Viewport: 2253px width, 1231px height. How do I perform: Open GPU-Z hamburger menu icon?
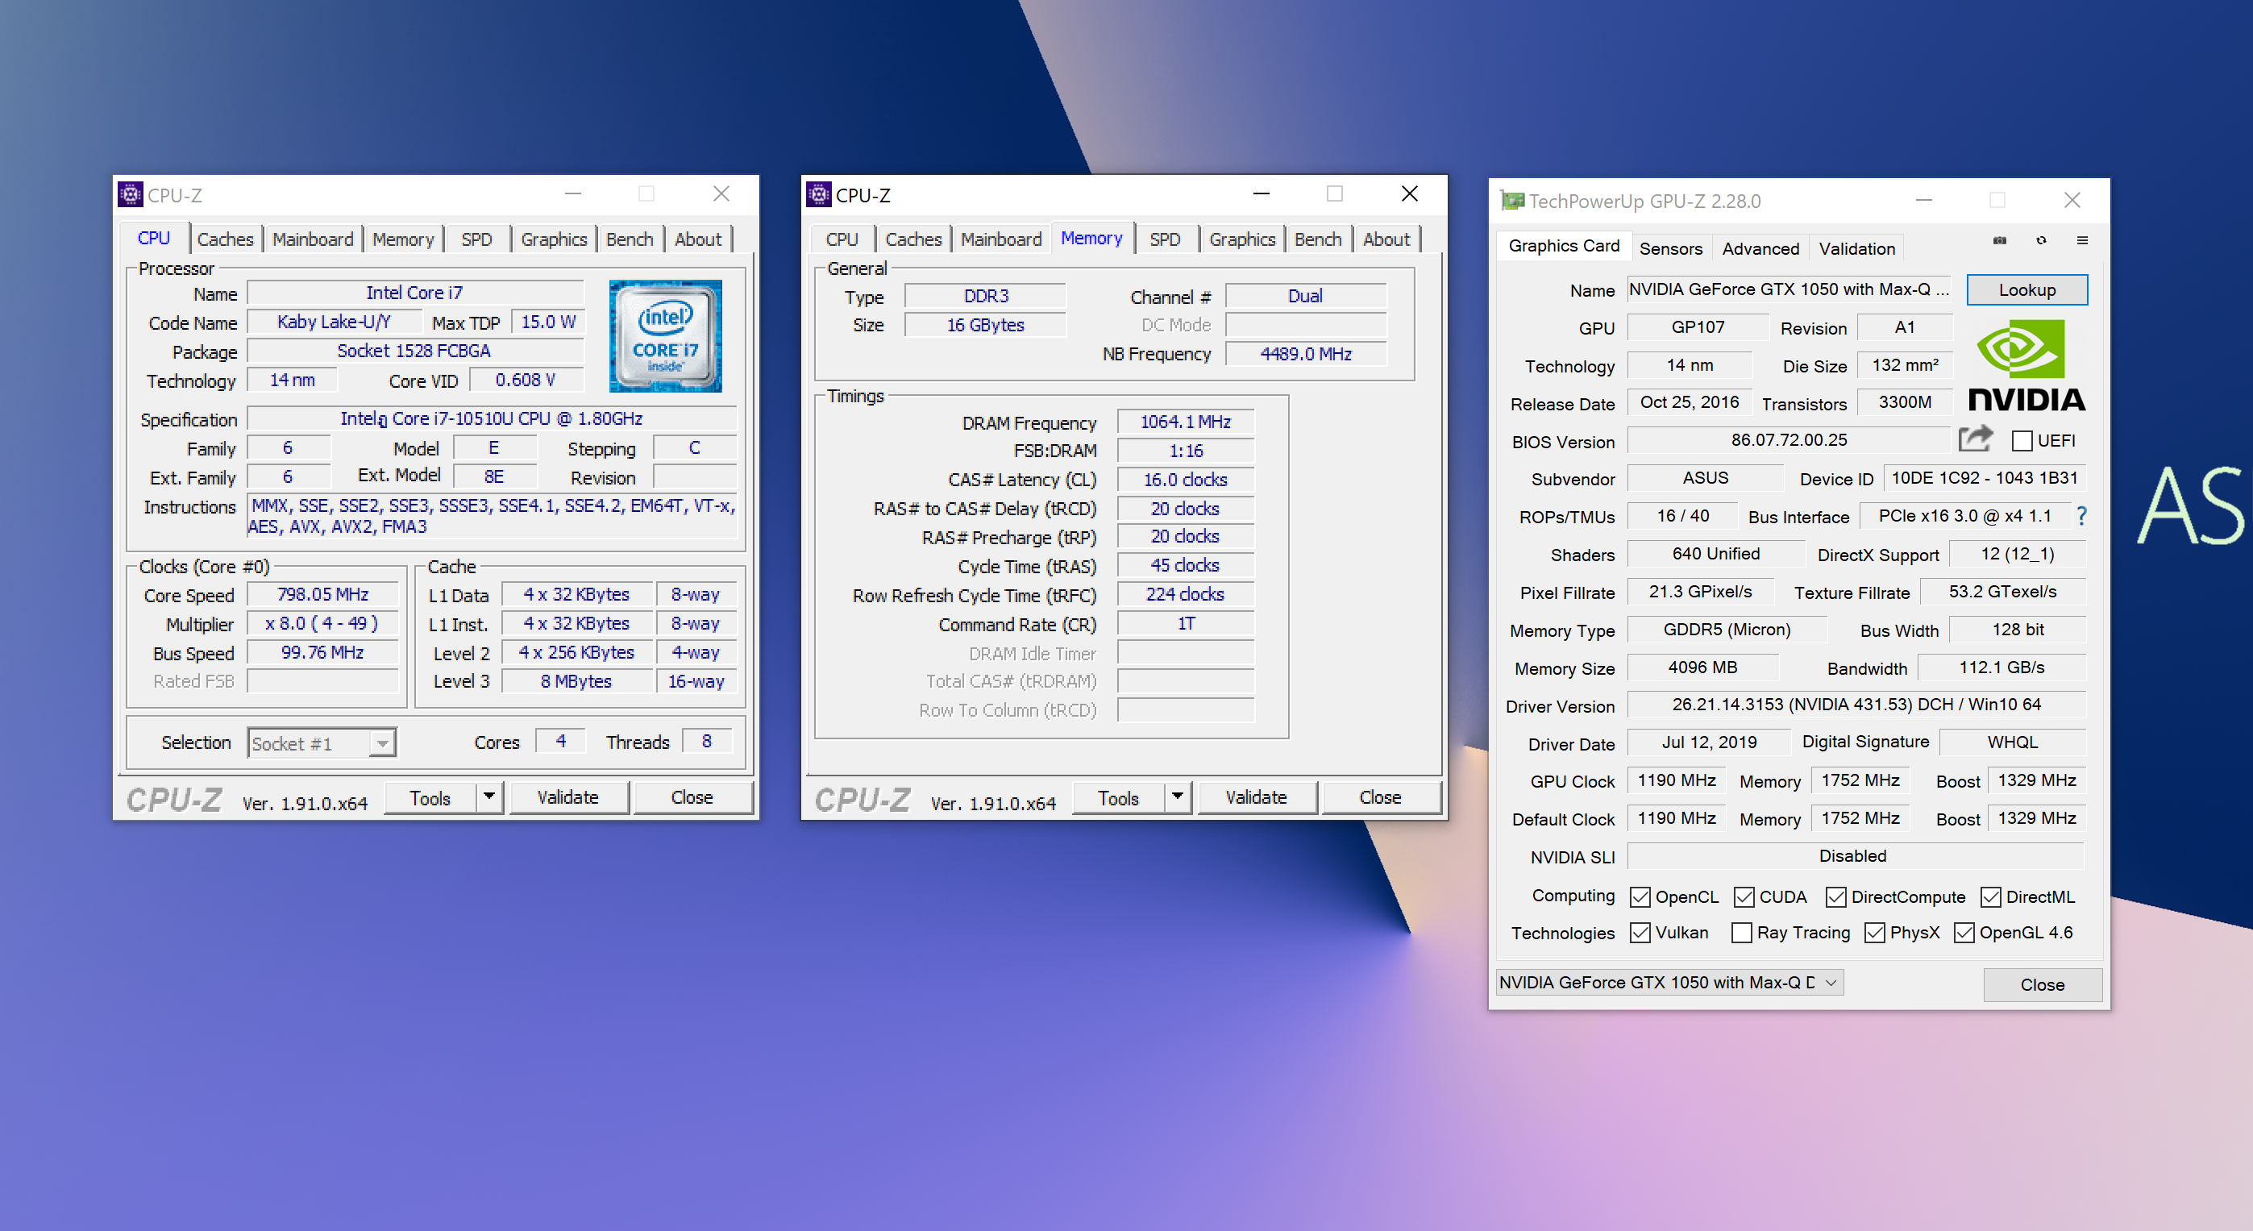point(2082,240)
